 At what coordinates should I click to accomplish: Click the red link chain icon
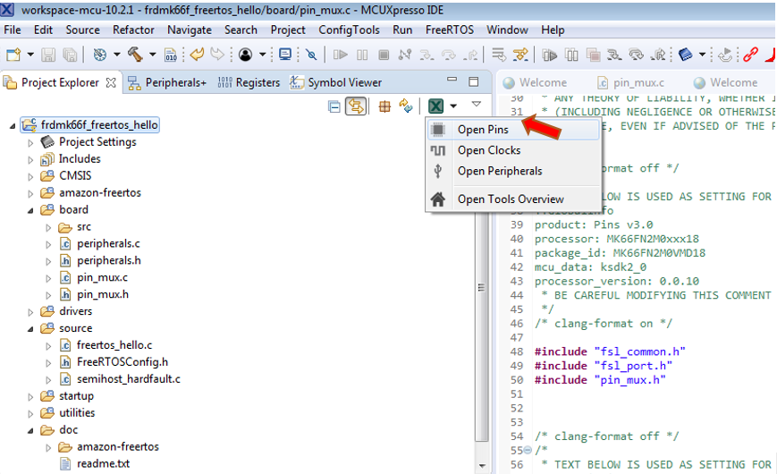click(x=751, y=54)
